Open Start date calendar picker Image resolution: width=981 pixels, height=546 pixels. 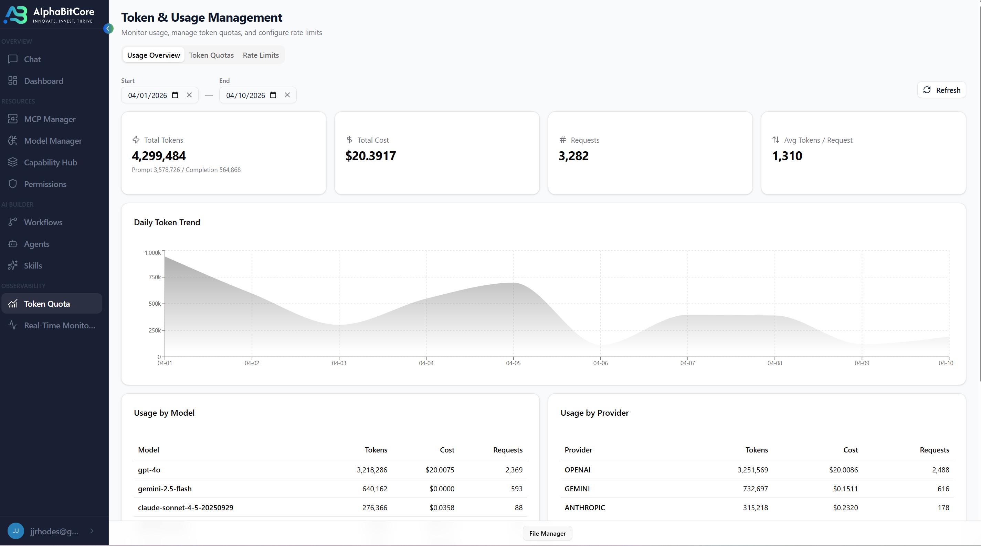(175, 95)
